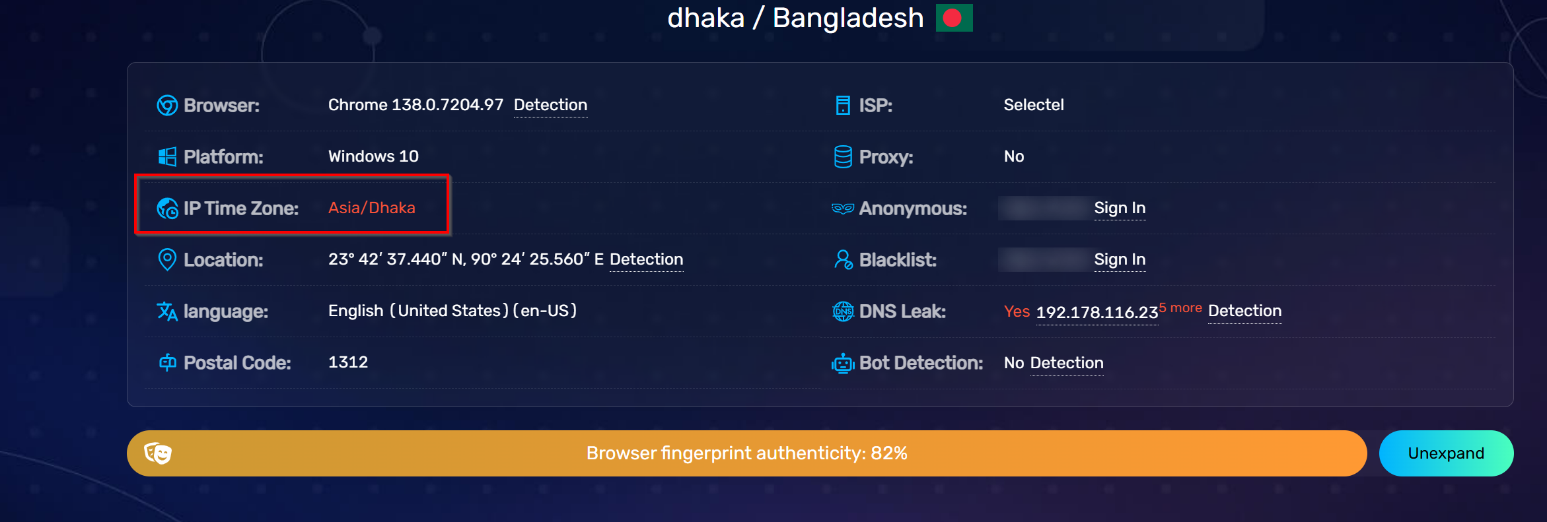This screenshot has width=1547, height=522.
Task: Click the Browser fingerprint authenticity bar
Action: [x=746, y=453]
